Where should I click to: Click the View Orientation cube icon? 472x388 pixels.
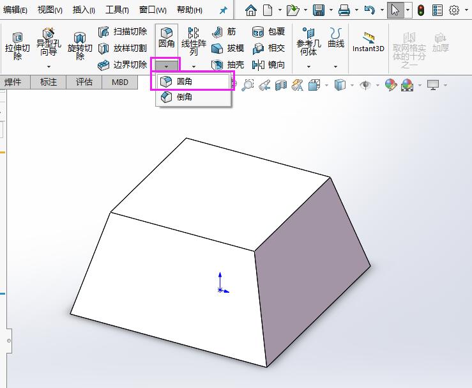(314, 85)
